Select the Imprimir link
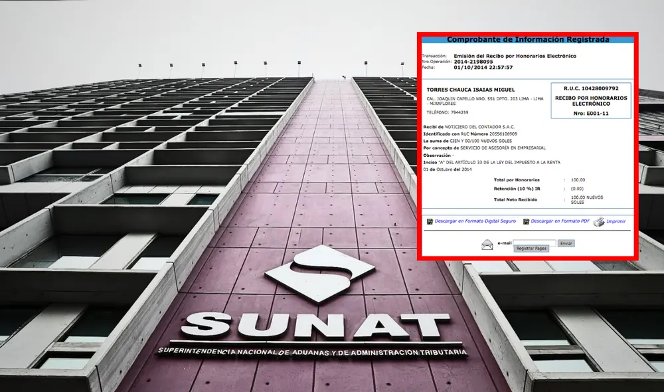Screen dimensions: 664x392 pyautogui.click(x=616, y=221)
